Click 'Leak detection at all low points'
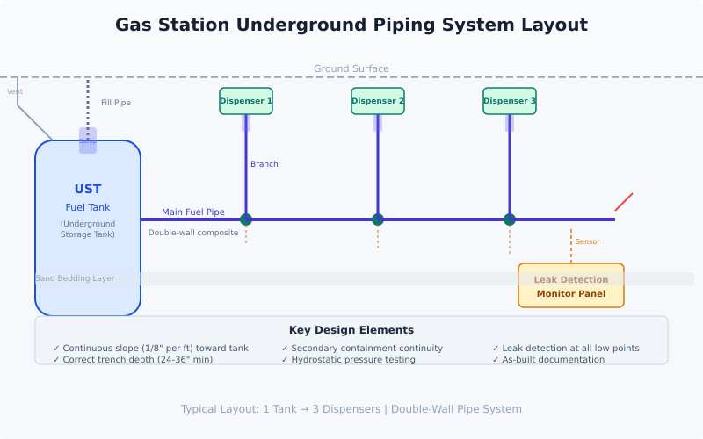The width and height of the screenshot is (703, 439). 565,348
